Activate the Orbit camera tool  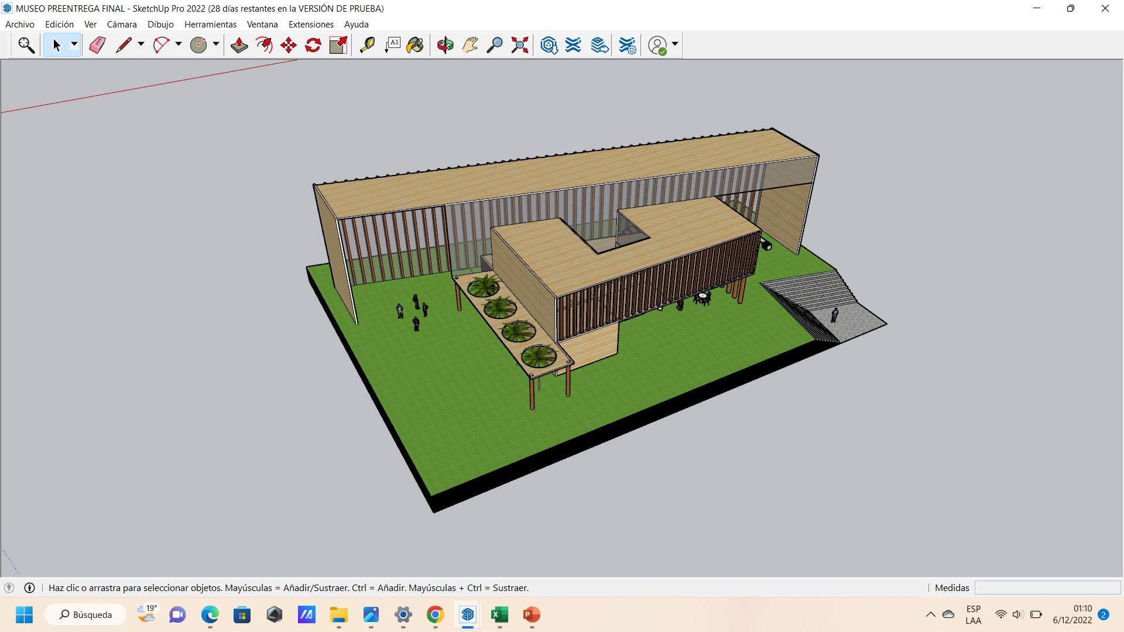445,45
